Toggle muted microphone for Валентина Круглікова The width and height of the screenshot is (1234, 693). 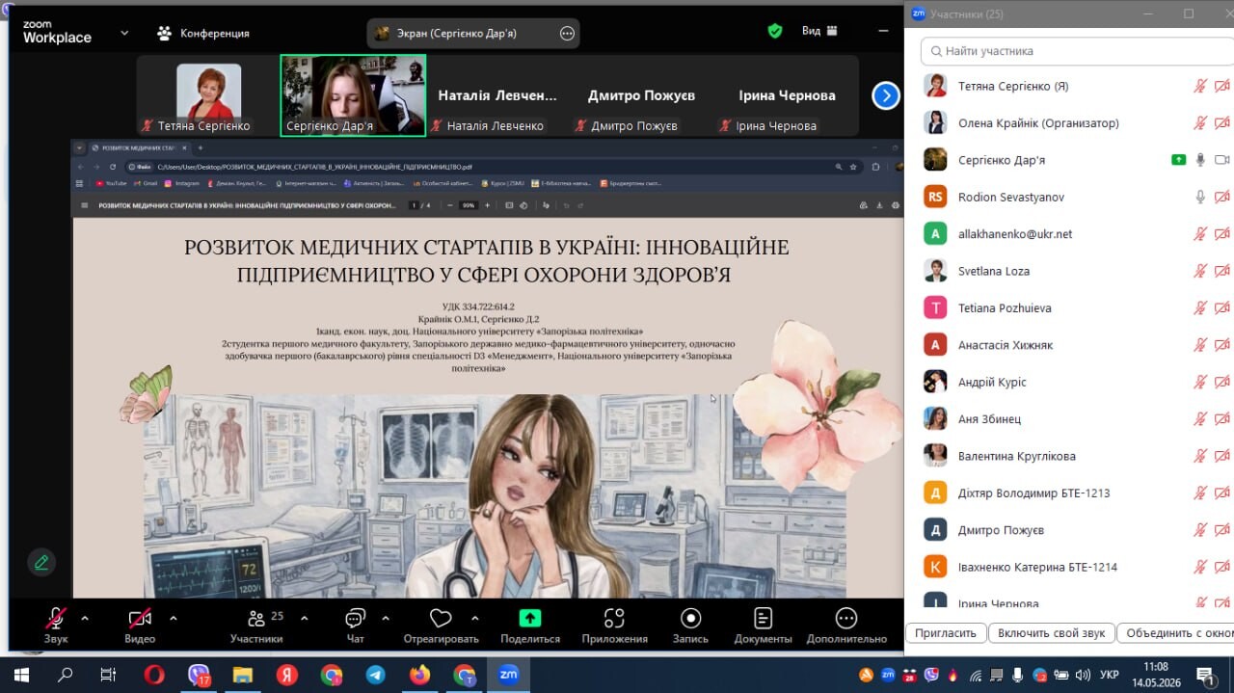tap(1200, 456)
